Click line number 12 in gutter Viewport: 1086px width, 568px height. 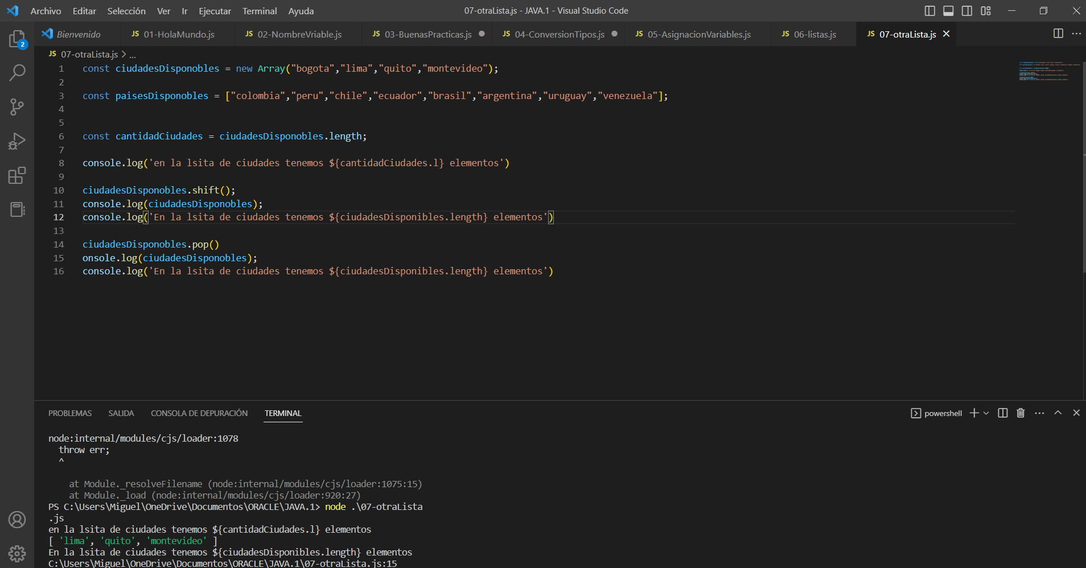[x=59, y=217]
